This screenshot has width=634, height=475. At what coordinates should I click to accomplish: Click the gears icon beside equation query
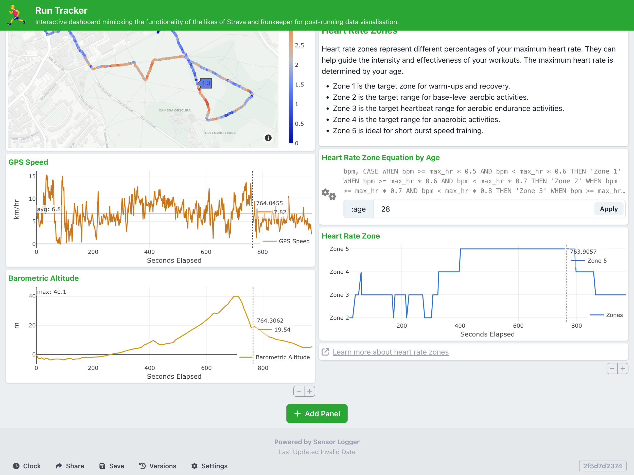pos(328,194)
